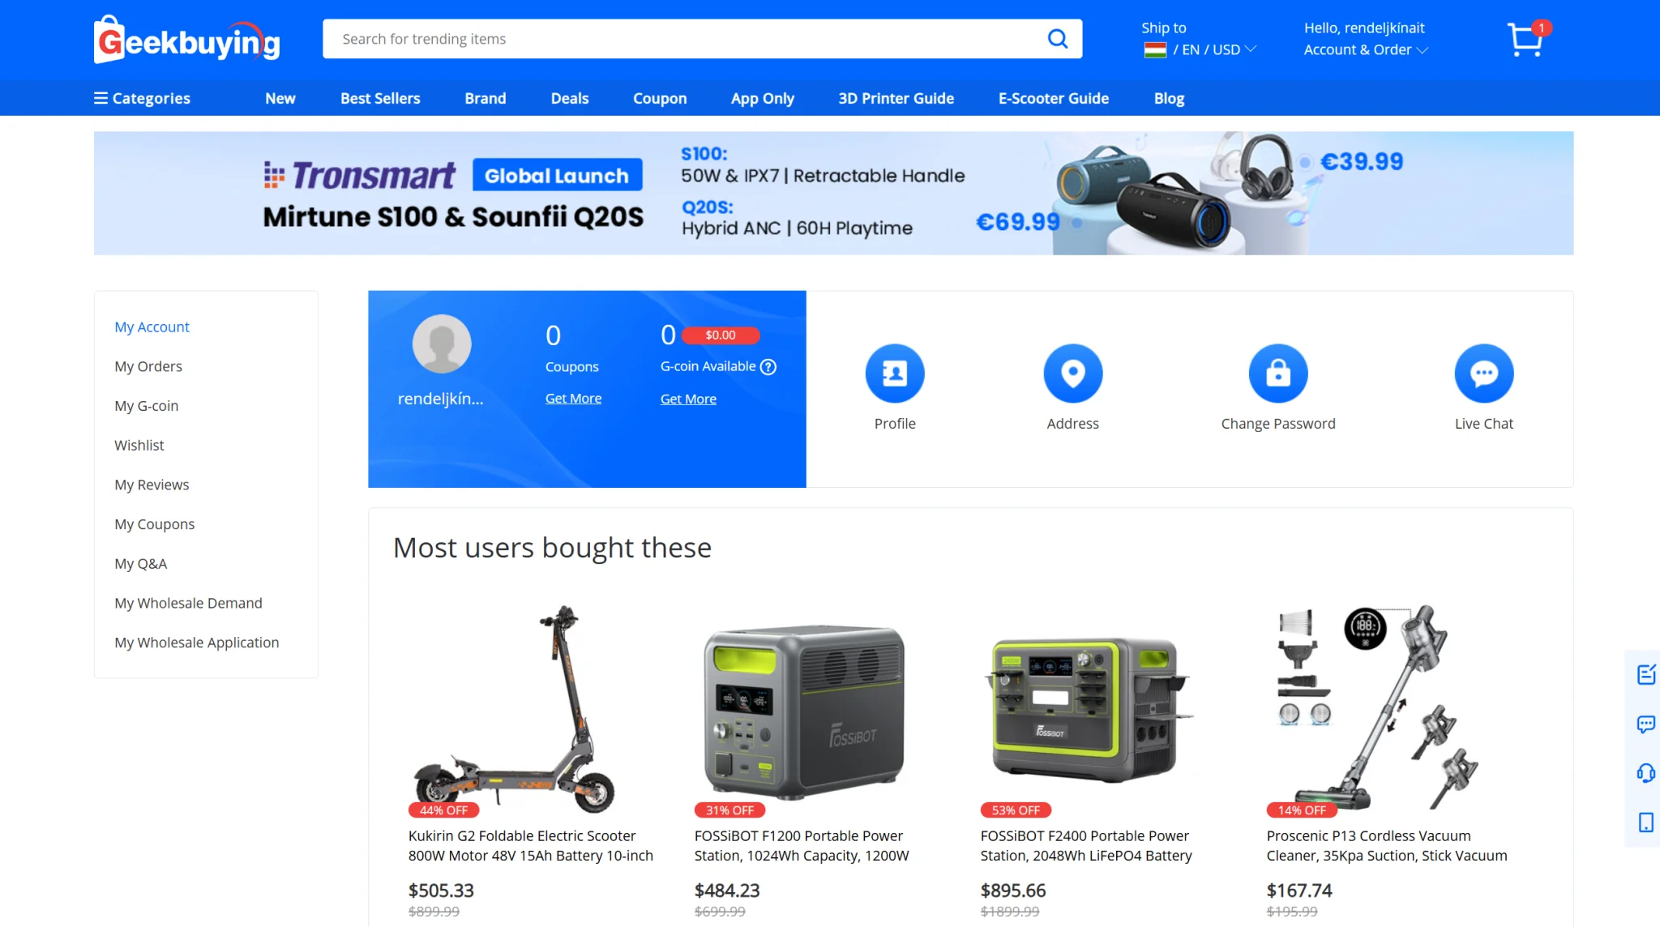Click the G-coin help question mark icon

click(x=768, y=367)
